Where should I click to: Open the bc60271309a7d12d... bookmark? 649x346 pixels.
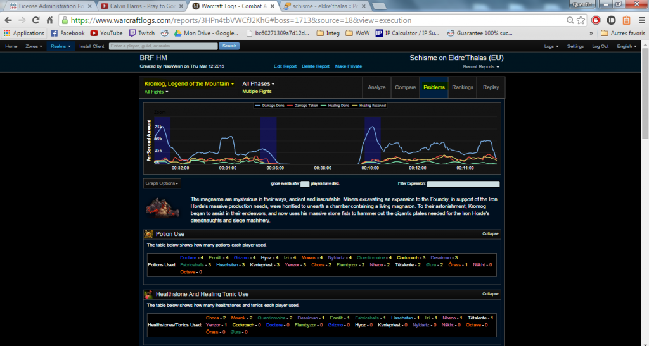[278, 33]
